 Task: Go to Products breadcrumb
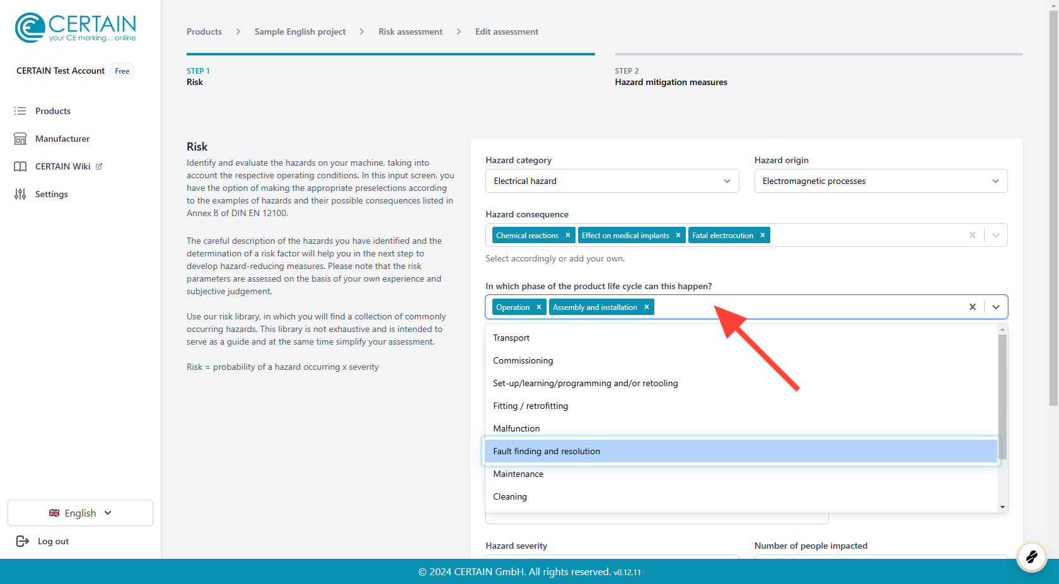click(204, 31)
